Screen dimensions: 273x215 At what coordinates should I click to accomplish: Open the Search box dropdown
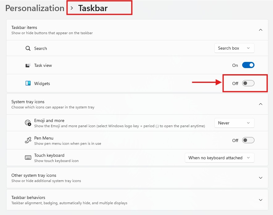[x=234, y=48]
